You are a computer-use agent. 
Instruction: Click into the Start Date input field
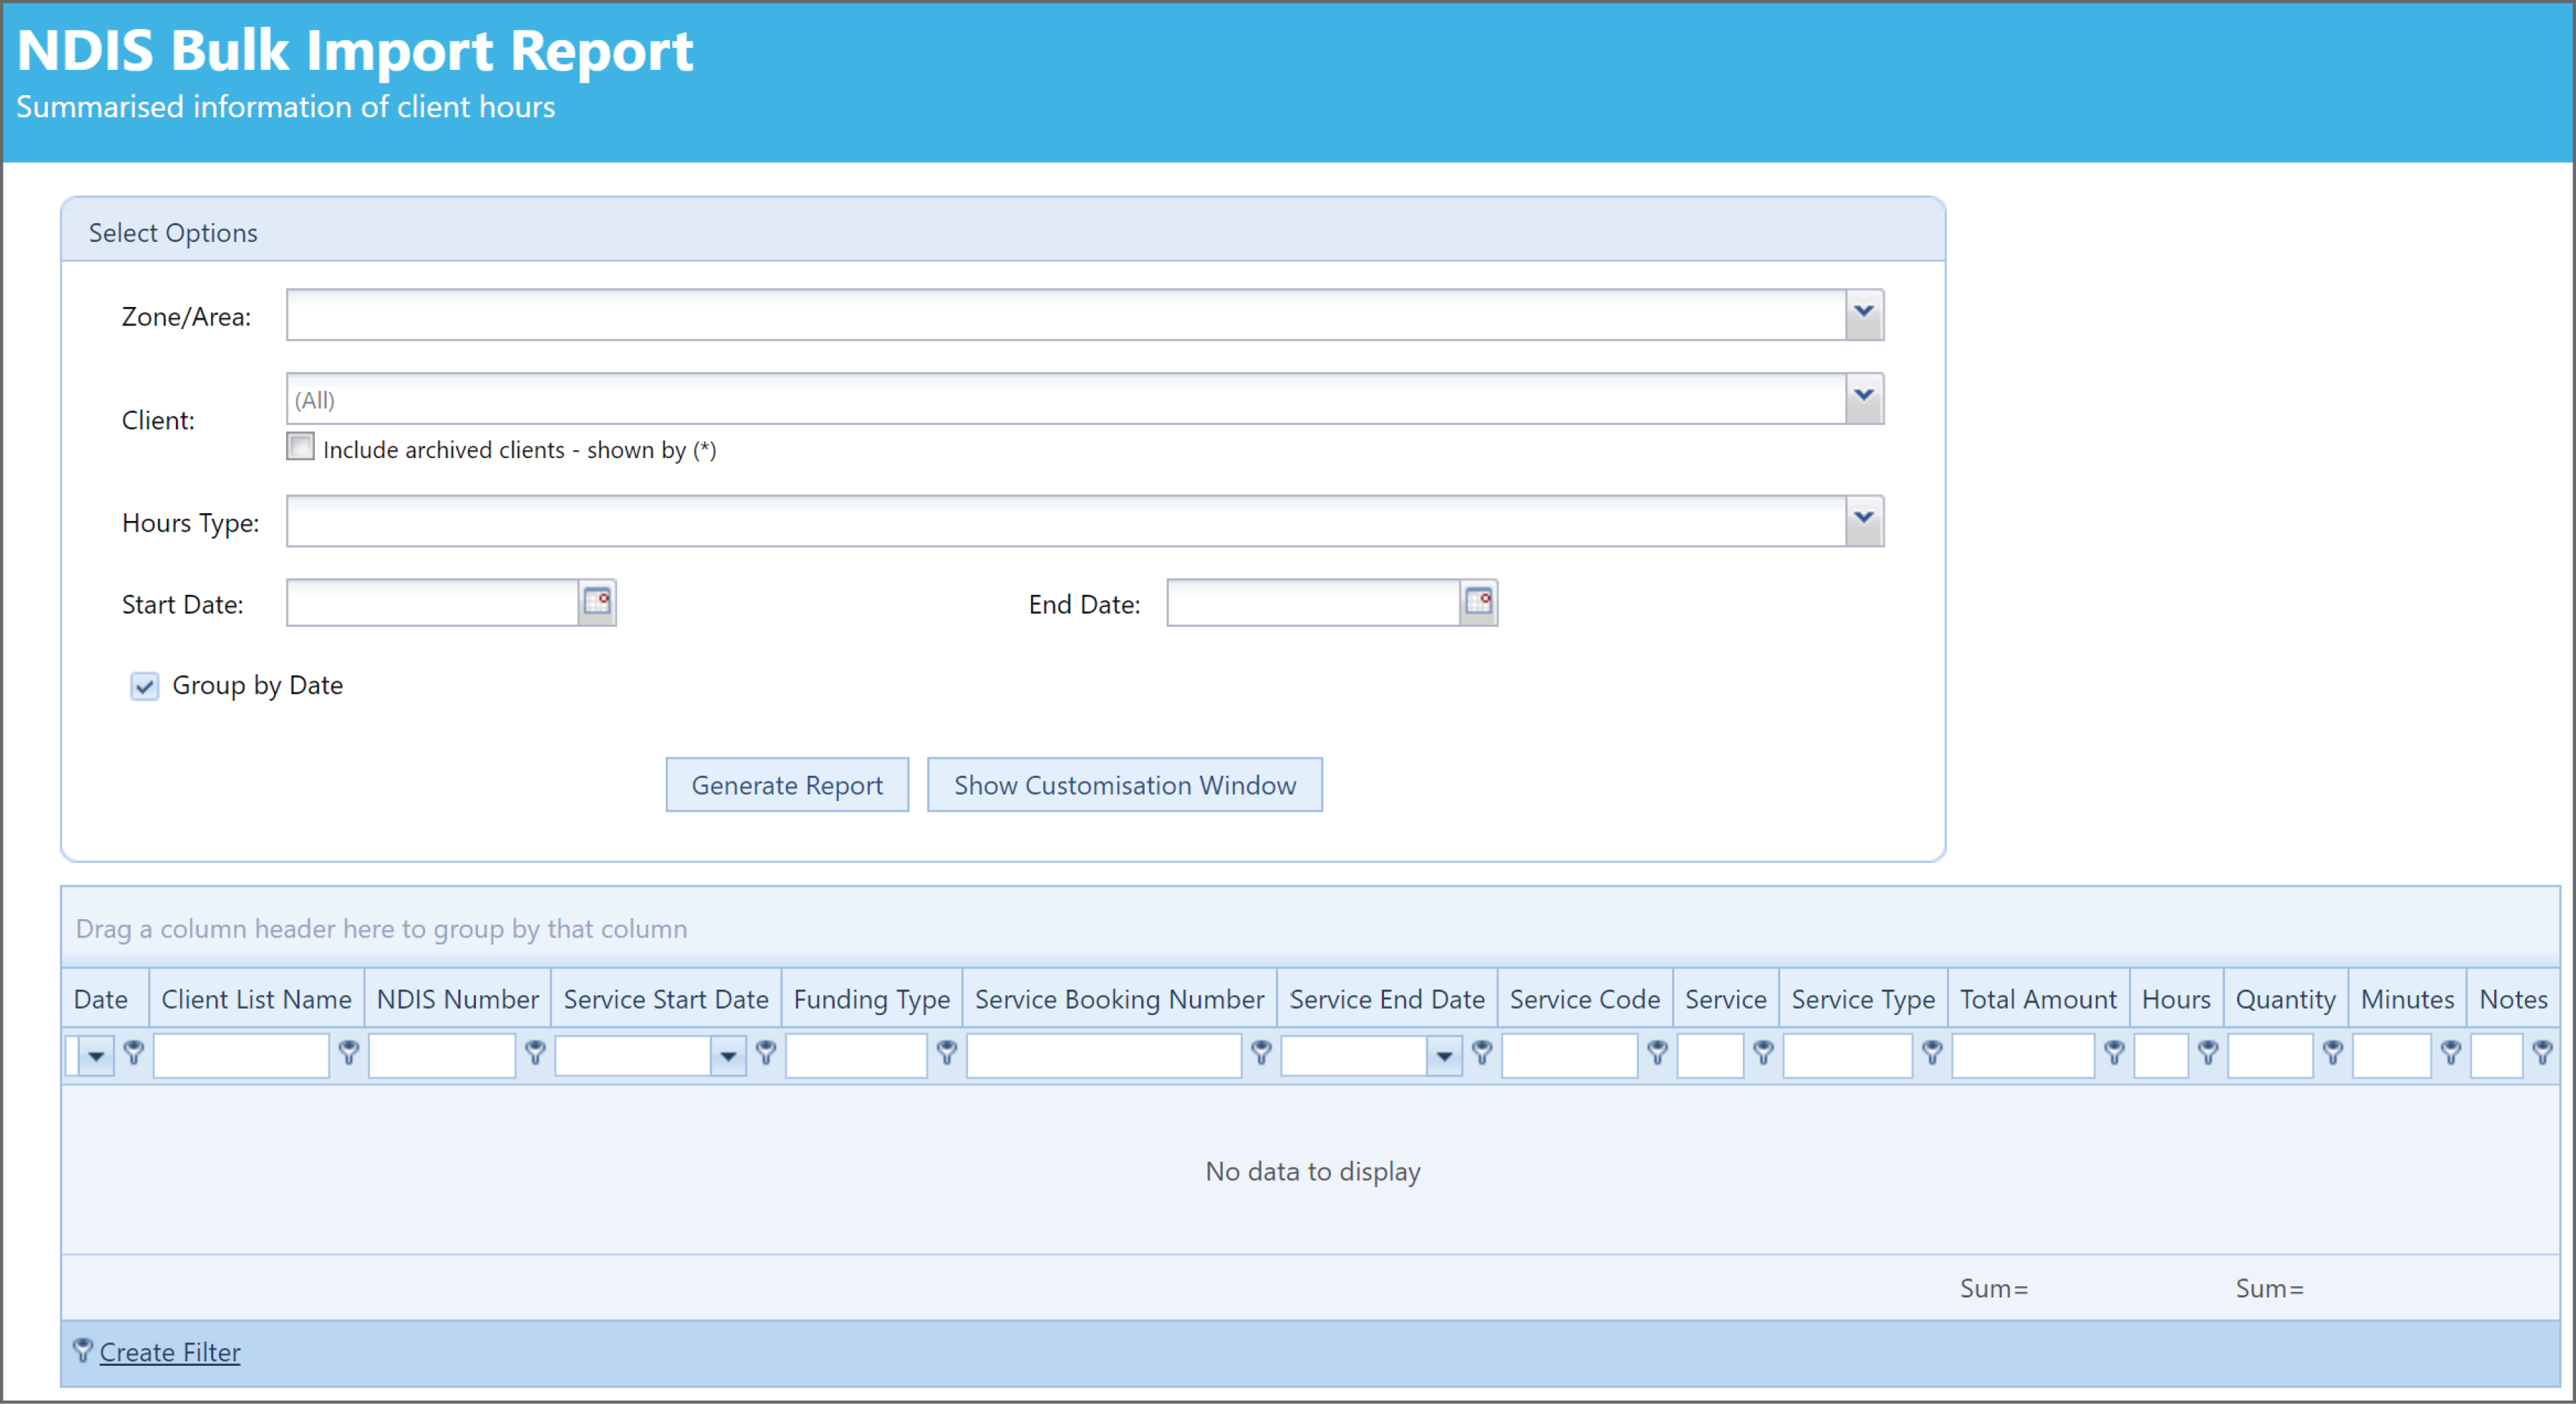433,603
